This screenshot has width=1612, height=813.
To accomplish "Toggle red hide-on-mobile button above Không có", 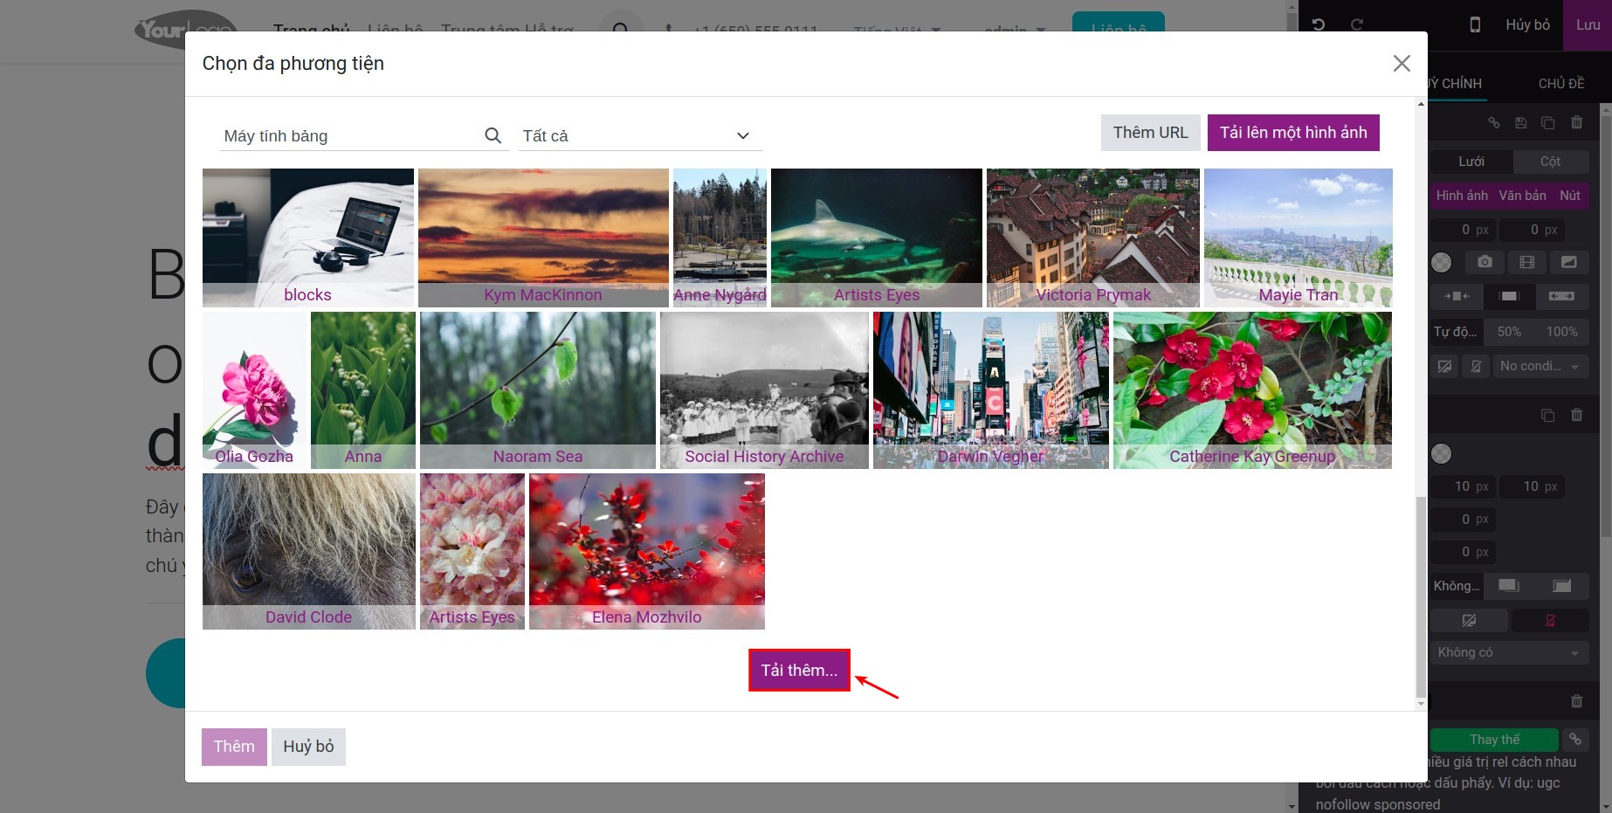I will [x=1550, y=620].
